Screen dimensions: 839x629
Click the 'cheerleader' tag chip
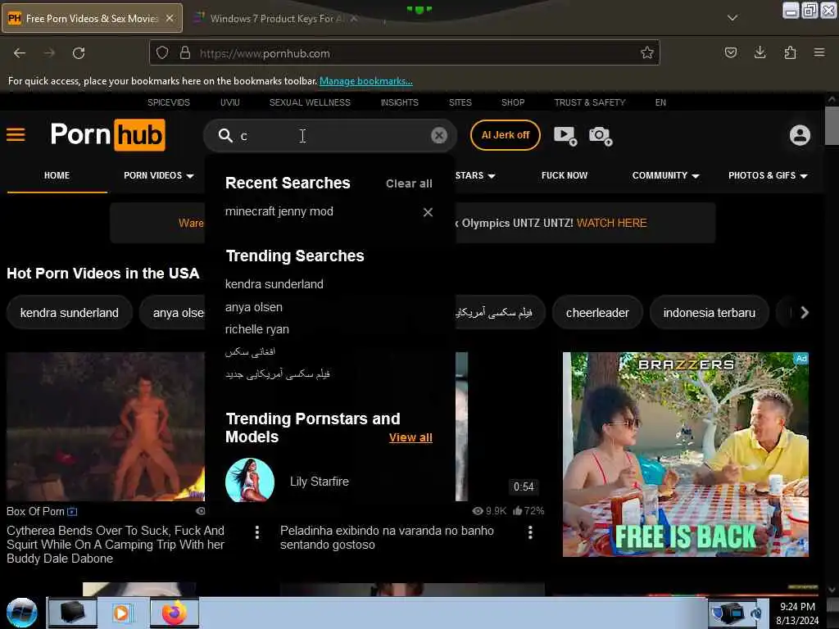[x=597, y=312]
